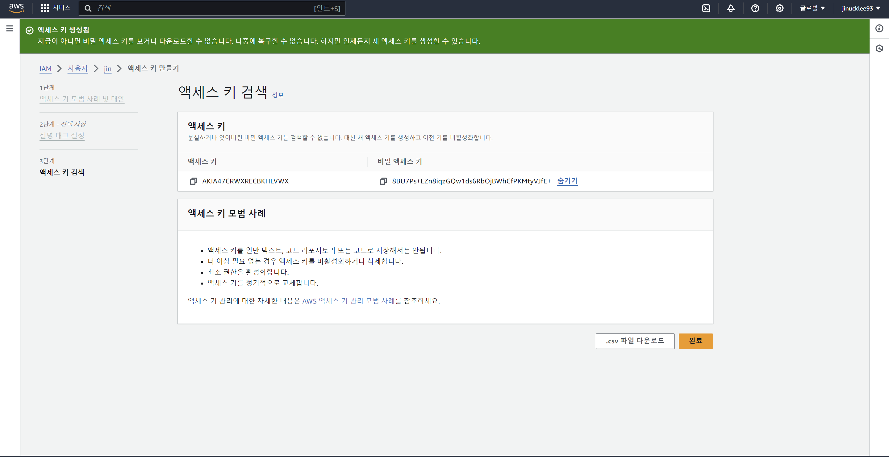
Task: Open step 1 액세스 키 모범 사례 및 대안
Action: (x=82, y=99)
